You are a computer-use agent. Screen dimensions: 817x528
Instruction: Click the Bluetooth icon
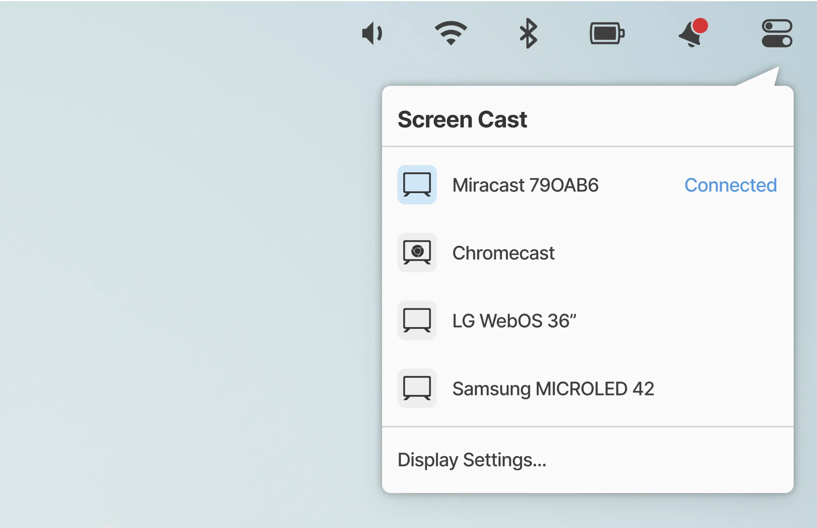coord(528,33)
